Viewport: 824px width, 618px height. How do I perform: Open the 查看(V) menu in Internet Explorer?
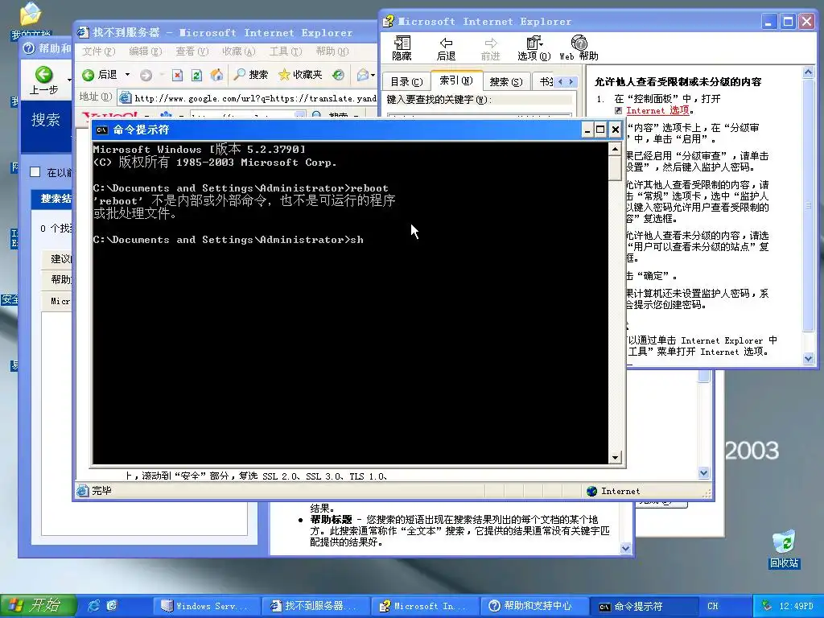[x=192, y=51]
